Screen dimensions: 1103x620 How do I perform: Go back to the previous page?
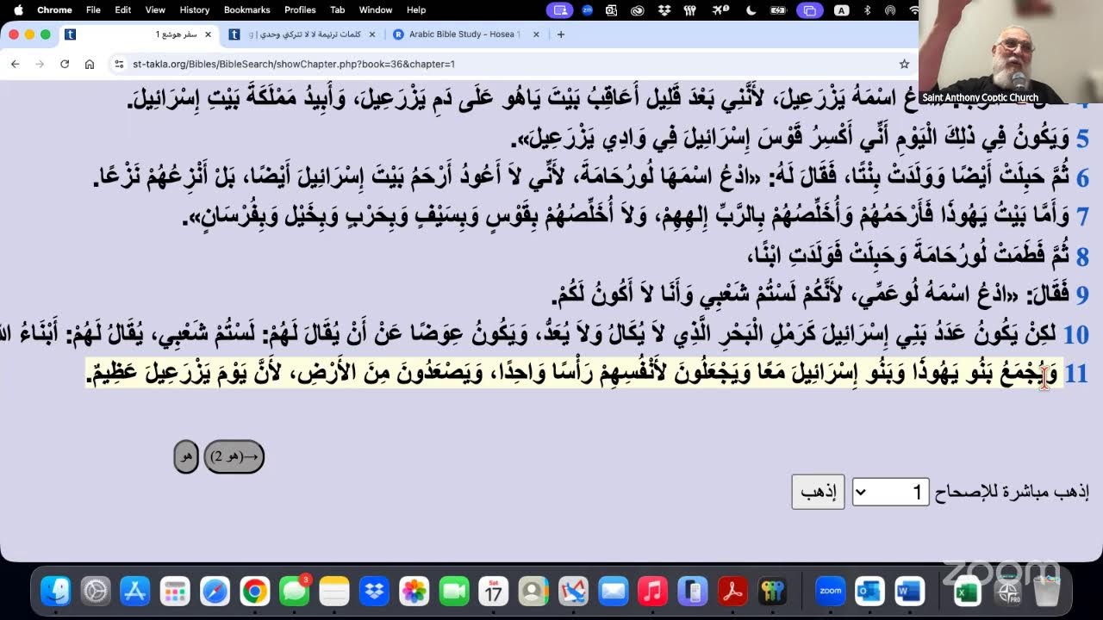coord(16,64)
